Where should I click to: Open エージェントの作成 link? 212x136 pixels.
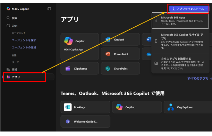pyautogui.click(x=24, y=47)
